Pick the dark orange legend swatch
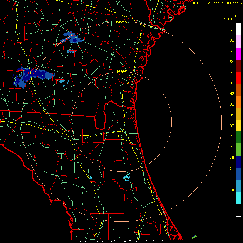This screenshot has width=243, height=243. click(x=238, y=90)
